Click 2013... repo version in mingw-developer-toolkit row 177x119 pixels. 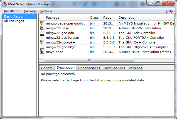pos(109,23)
